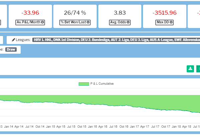
Task: Click the 26/74 % bets won/lost value
Action: tap(75, 13)
